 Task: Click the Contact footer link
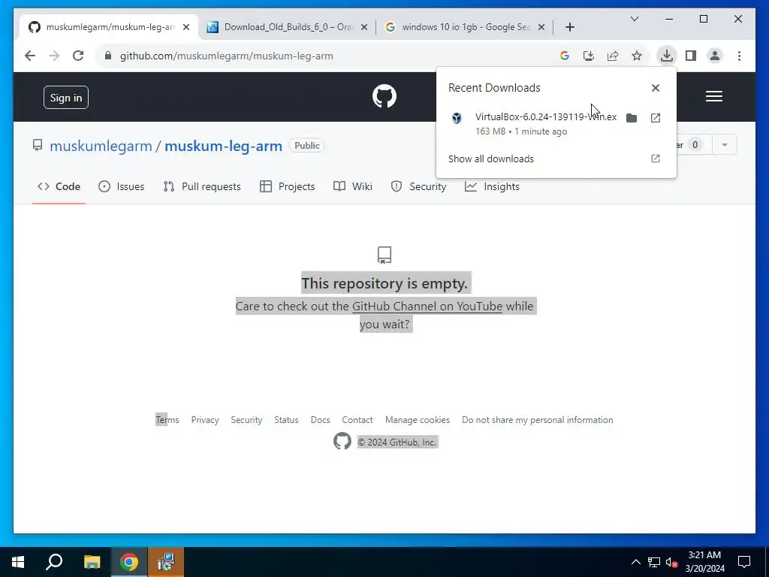point(357,420)
